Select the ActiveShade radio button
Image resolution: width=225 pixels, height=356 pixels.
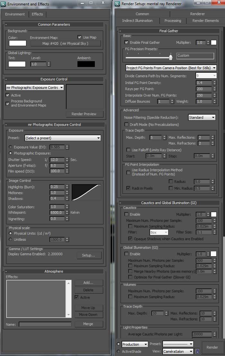point(118,351)
